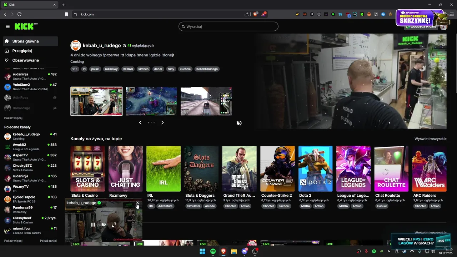Open Classybeef channel in sidebar

[30, 220]
